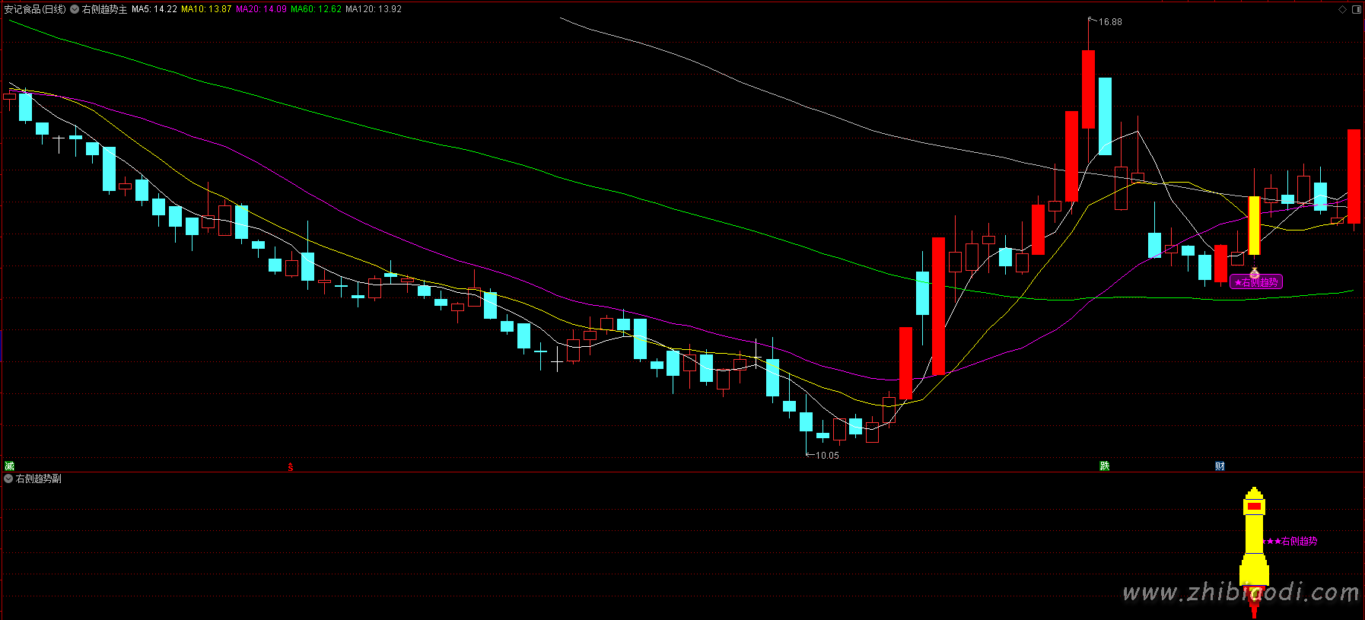The width and height of the screenshot is (1365, 620).
Task: Click the ★★右侧趋势 label in the sub chart
Action: (1290, 542)
